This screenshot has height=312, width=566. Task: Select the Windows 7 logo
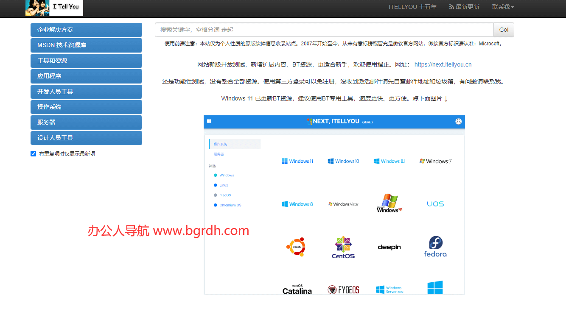(435, 161)
